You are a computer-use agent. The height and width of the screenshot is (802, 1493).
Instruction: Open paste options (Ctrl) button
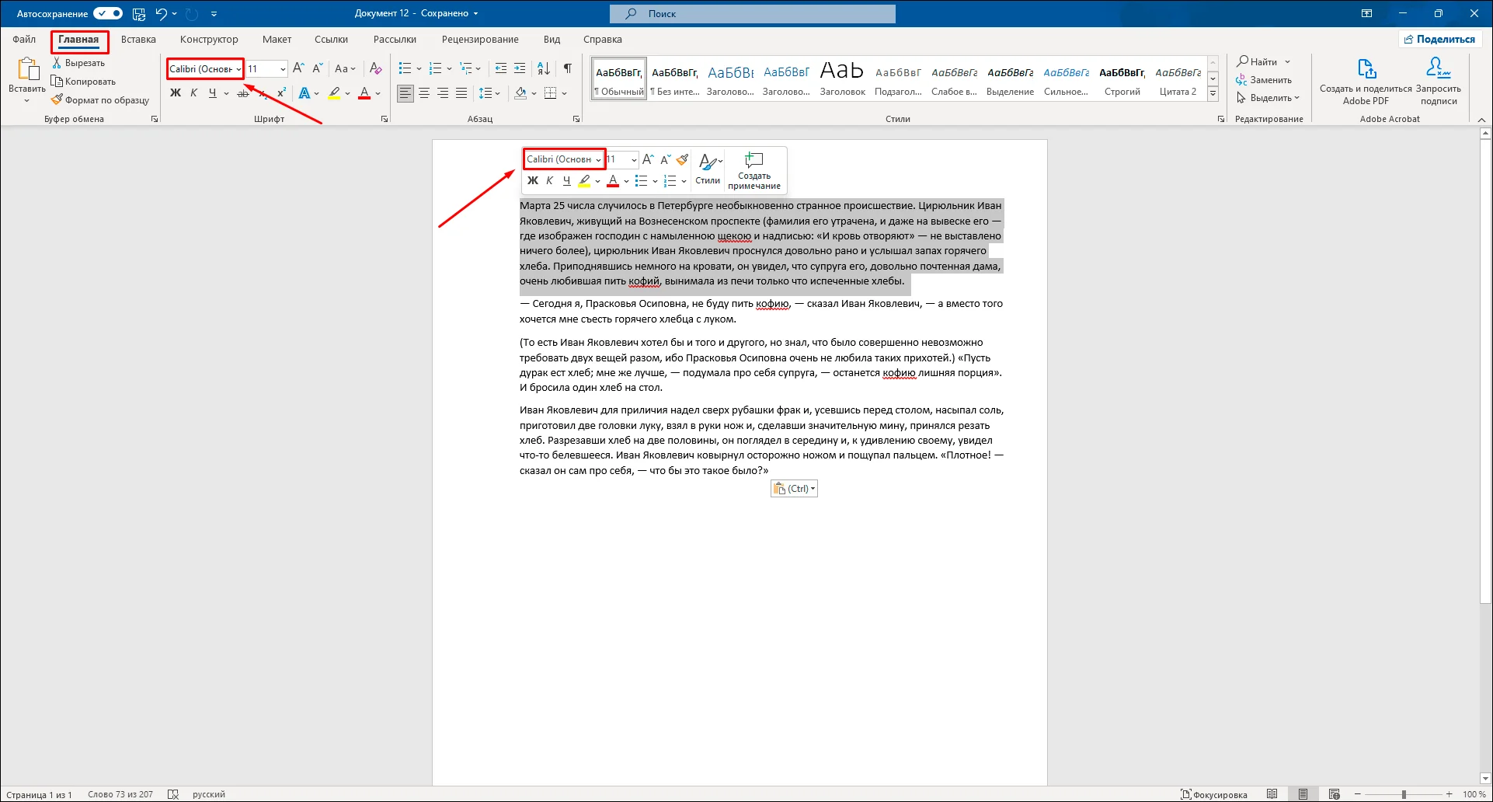794,489
